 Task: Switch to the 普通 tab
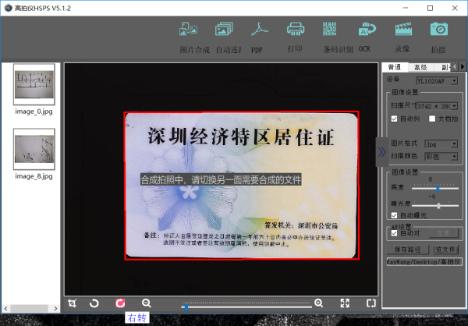click(x=395, y=67)
